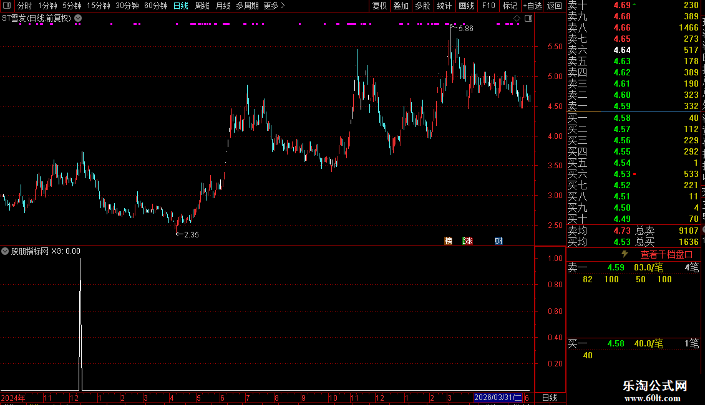Select the 15分钟 period tab
The height and width of the screenshot is (405, 705).
99,6
